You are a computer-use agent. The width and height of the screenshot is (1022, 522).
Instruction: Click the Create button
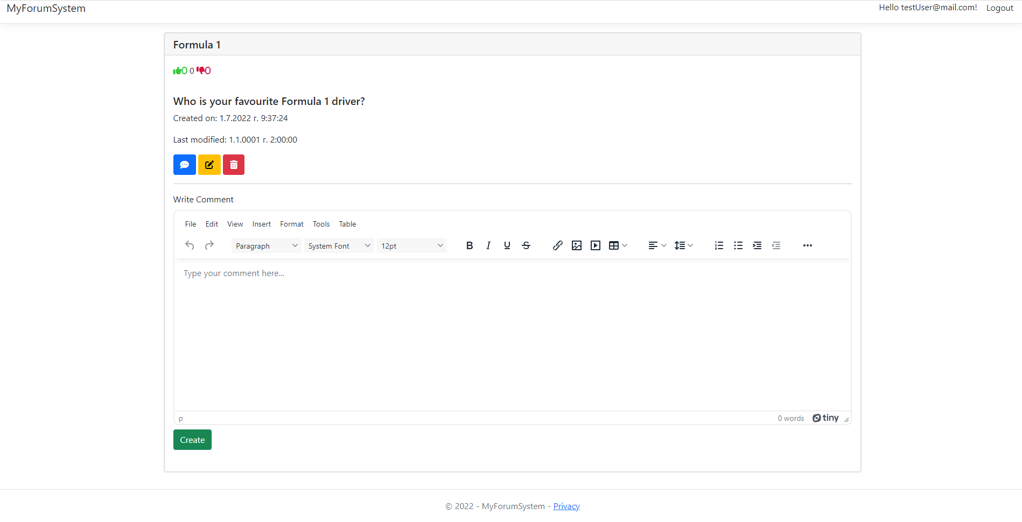192,440
